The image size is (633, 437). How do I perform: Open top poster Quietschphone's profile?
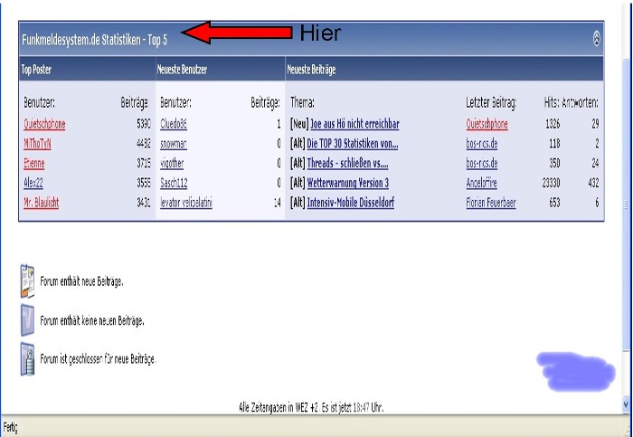44,124
